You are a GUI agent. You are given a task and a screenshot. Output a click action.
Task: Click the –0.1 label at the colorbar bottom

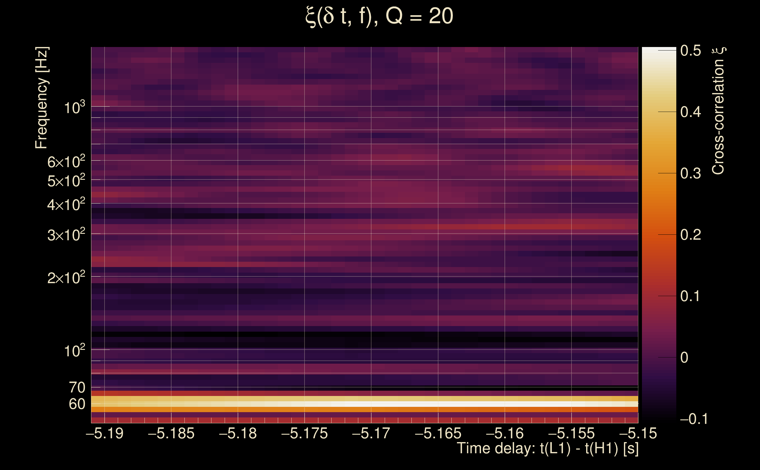point(694,419)
